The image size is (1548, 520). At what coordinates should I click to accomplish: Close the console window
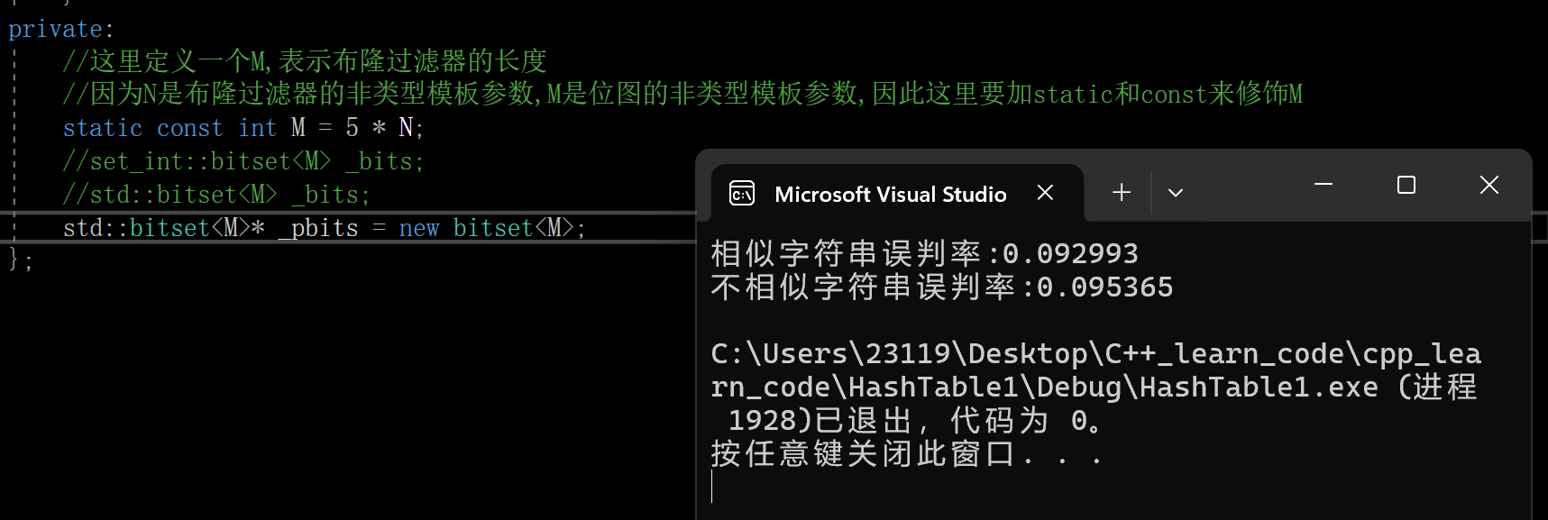(1489, 185)
